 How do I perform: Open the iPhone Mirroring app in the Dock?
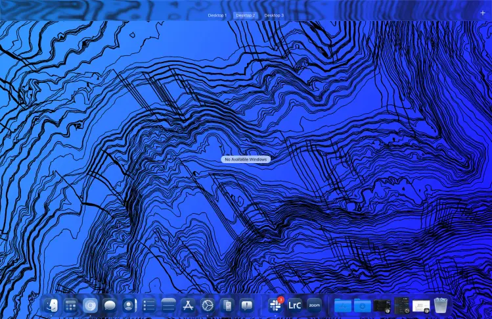point(227,305)
